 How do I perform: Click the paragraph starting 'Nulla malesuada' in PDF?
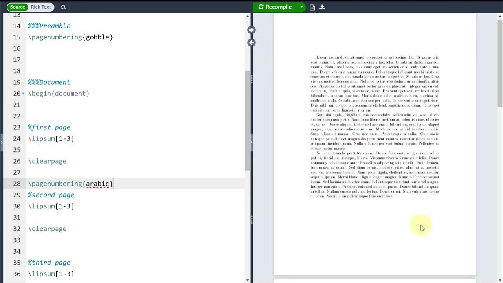[375, 175]
